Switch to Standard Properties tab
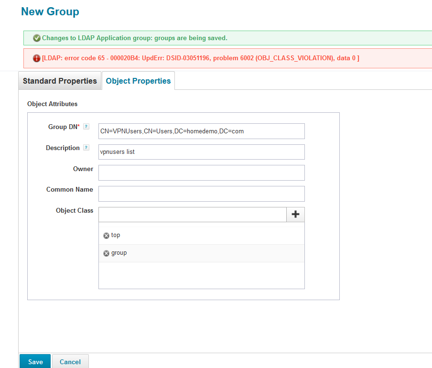The image size is (432, 368). (x=60, y=81)
